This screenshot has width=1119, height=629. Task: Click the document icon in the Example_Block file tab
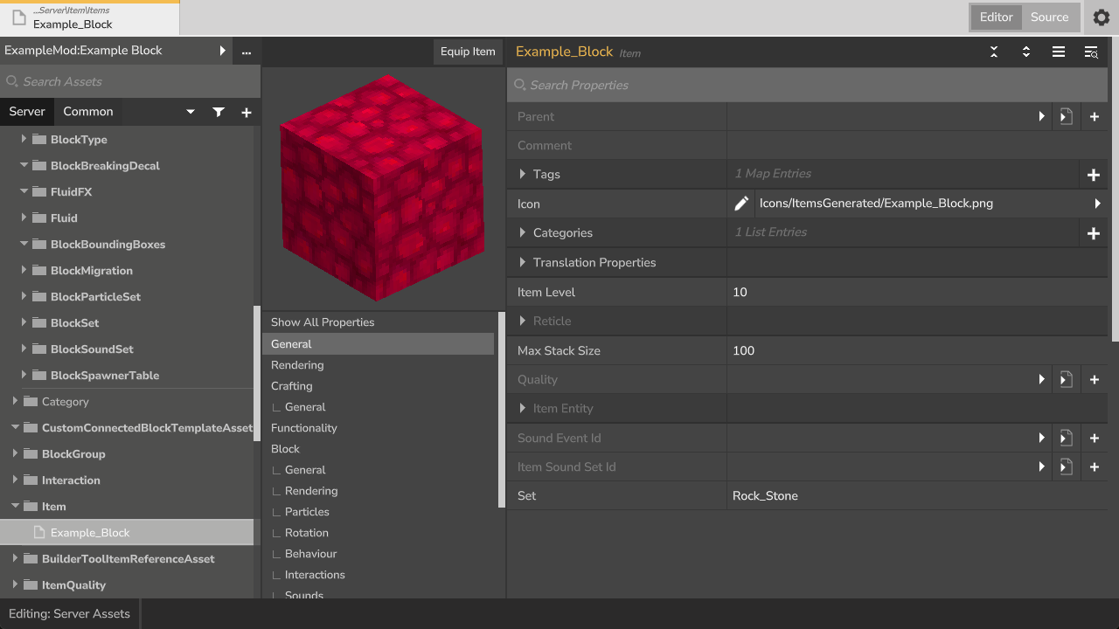pos(18,18)
